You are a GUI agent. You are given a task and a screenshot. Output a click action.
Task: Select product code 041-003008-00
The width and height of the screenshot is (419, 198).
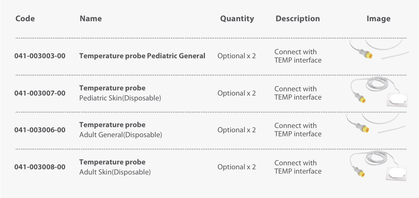click(x=40, y=167)
